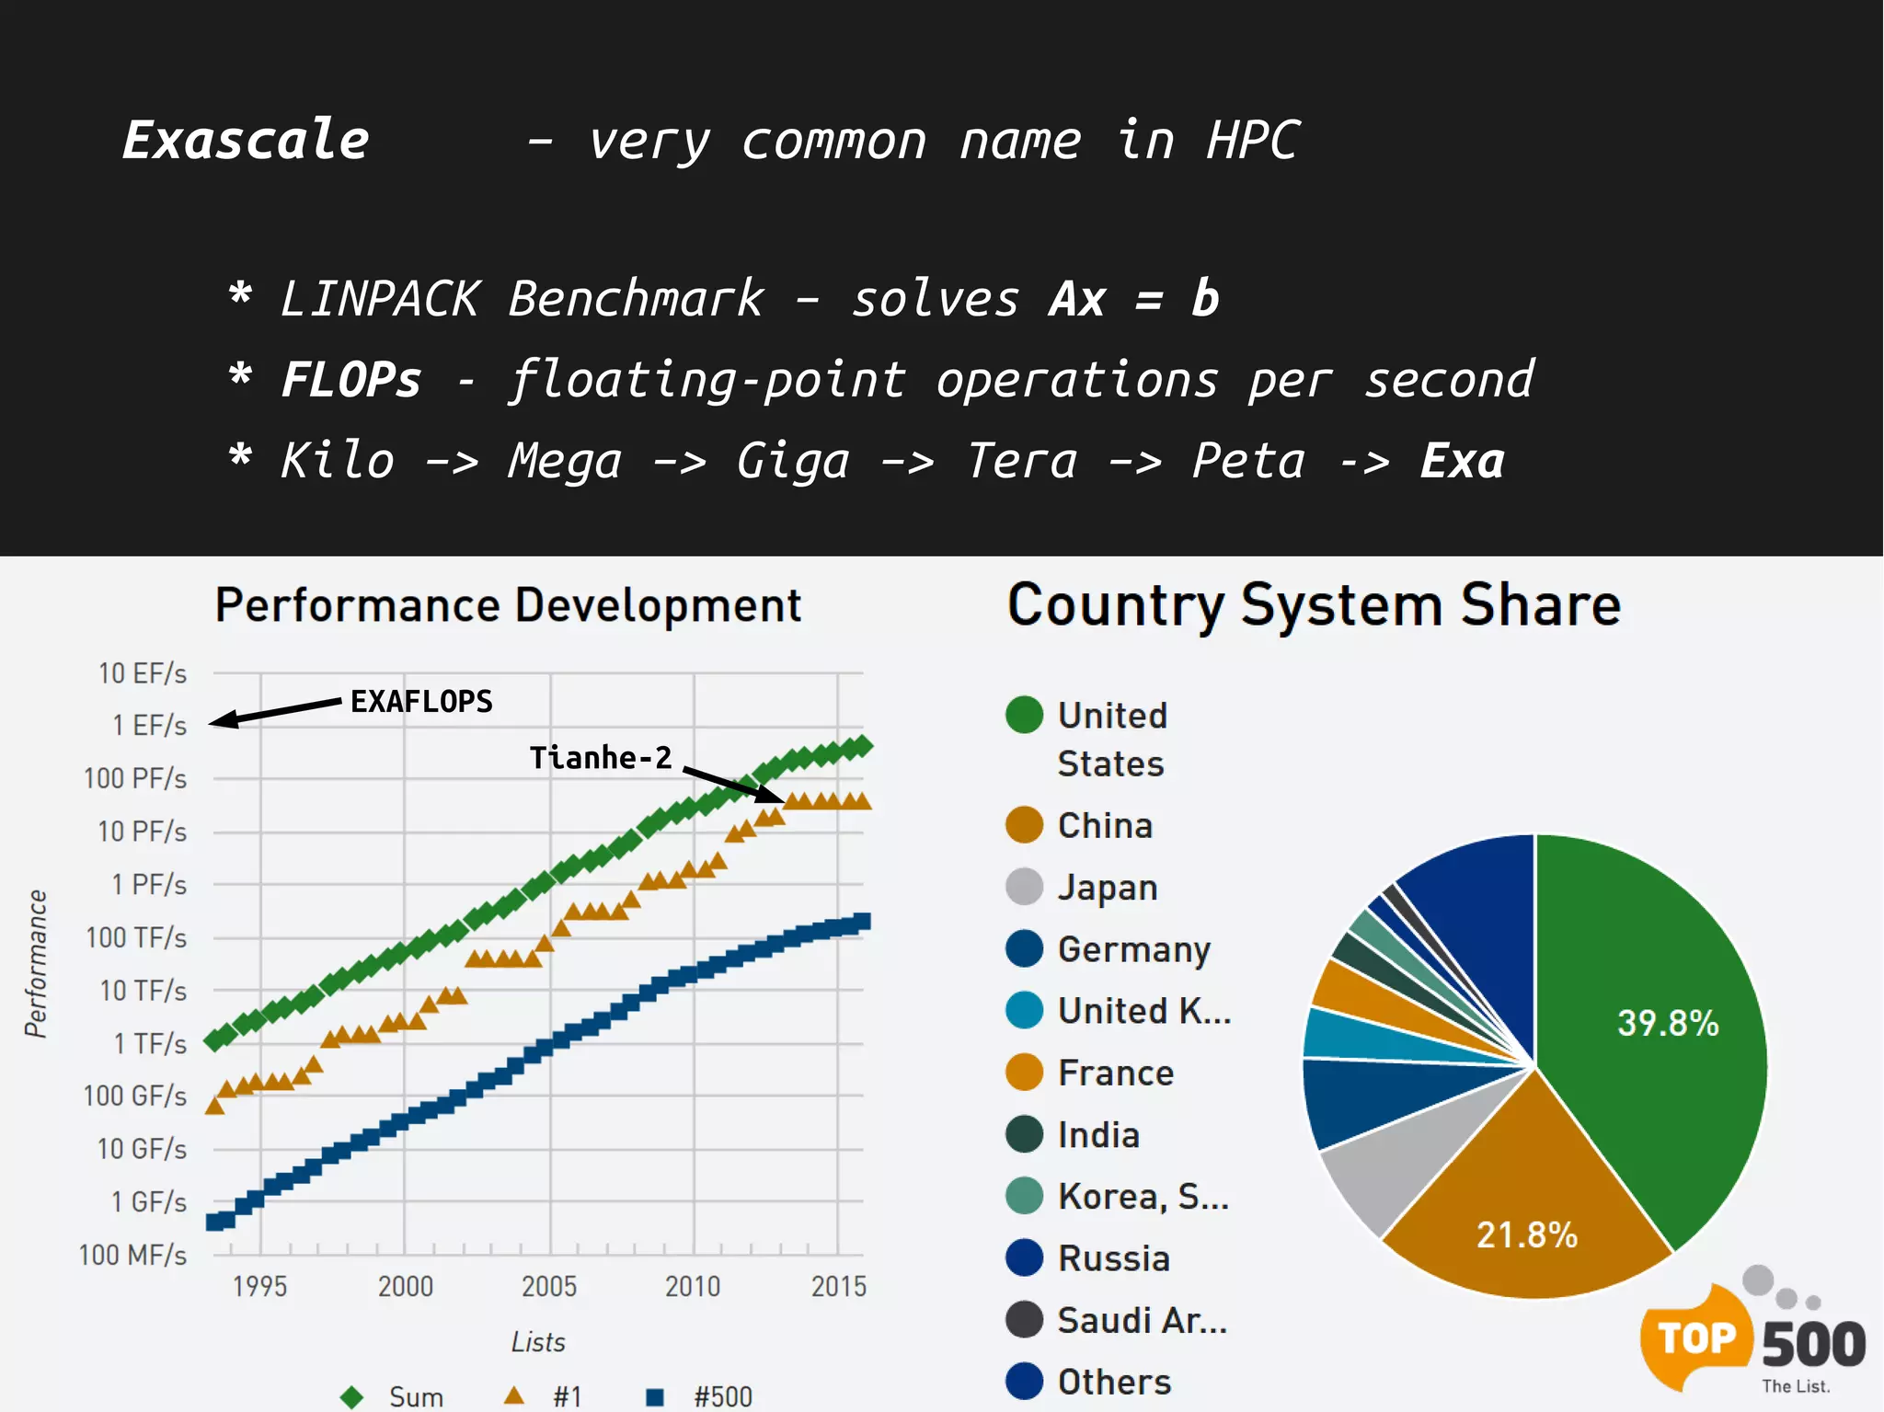This screenshot has width=1884, height=1412.
Task: Click the 1 TF/s axis label
Action: (x=150, y=1043)
